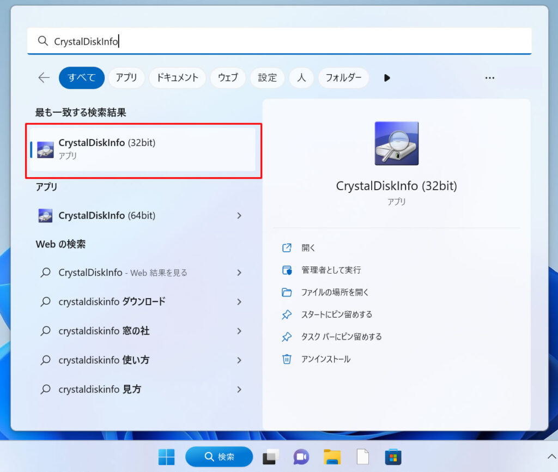
Task: Go back with the left arrow
Action: click(44, 77)
